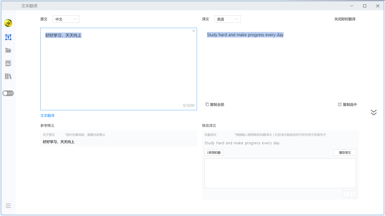
Task: Click the edit translation text box
Action: (x=280, y=173)
